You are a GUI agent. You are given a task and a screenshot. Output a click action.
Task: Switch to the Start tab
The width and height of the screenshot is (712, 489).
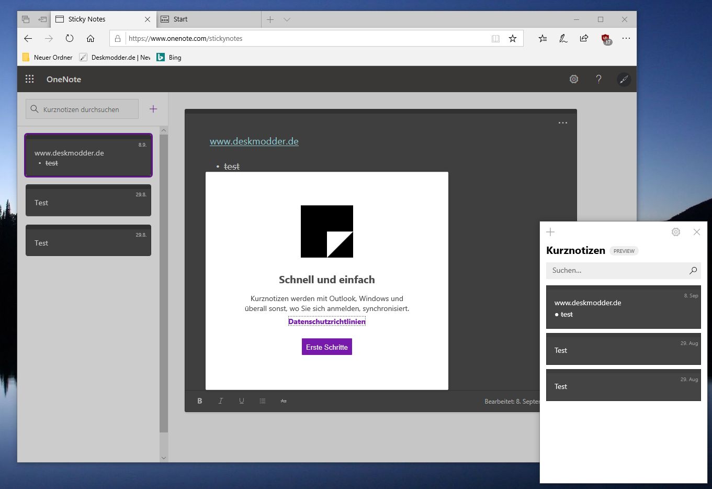click(208, 19)
